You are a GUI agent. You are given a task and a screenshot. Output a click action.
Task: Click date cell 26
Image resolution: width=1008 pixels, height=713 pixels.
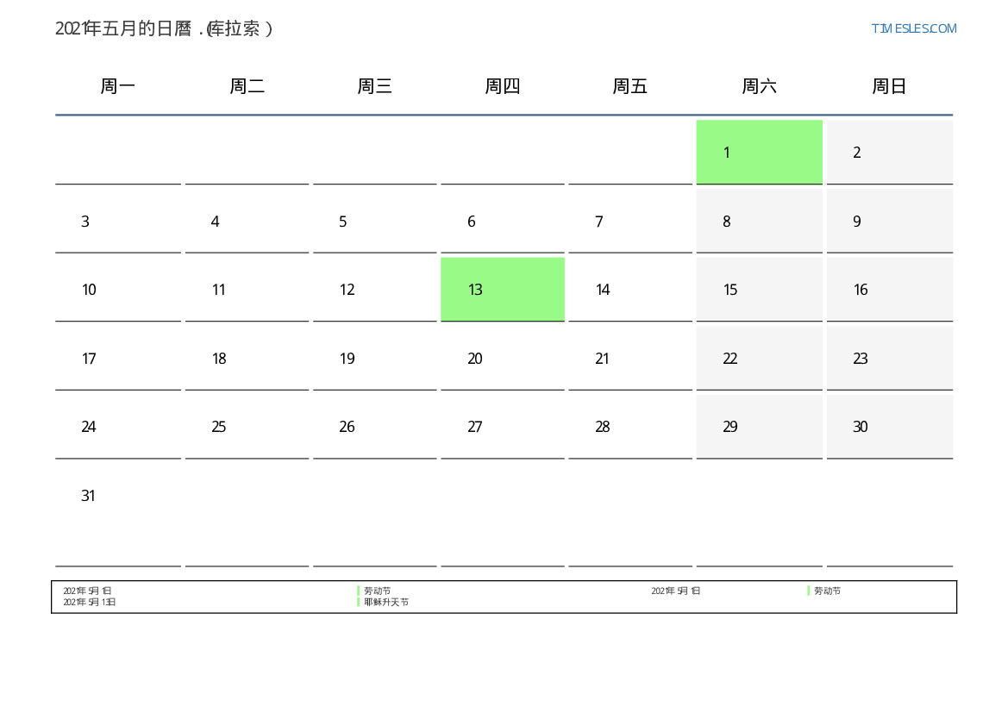pyautogui.click(x=375, y=426)
